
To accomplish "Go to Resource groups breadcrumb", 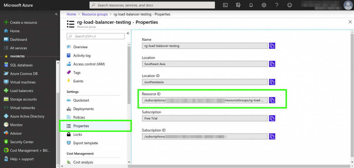I will coord(95,14).
